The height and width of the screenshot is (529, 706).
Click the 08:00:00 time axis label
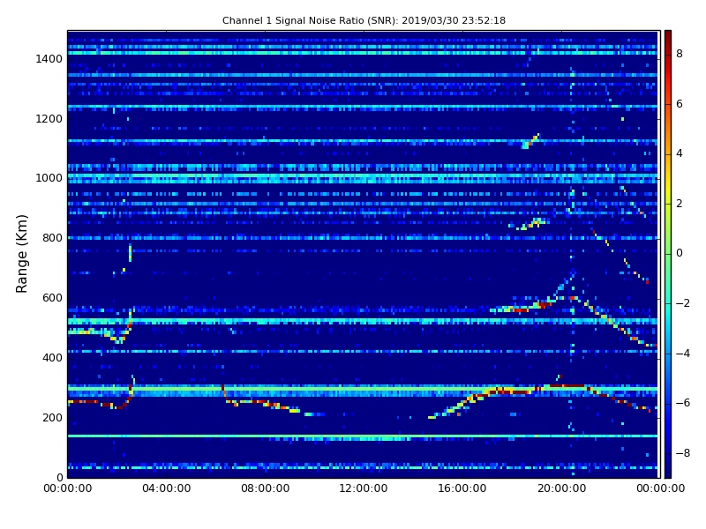point(266,488)
